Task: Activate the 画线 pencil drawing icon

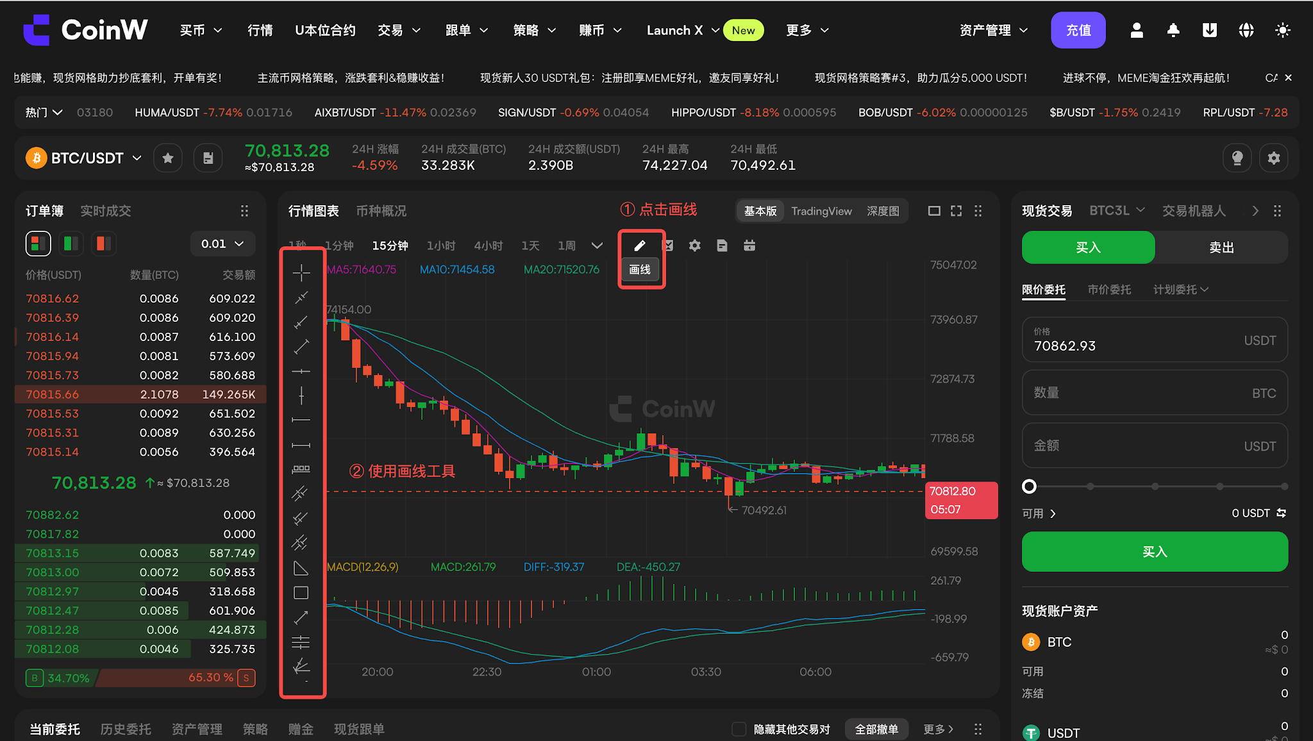Action: point(640,246)
